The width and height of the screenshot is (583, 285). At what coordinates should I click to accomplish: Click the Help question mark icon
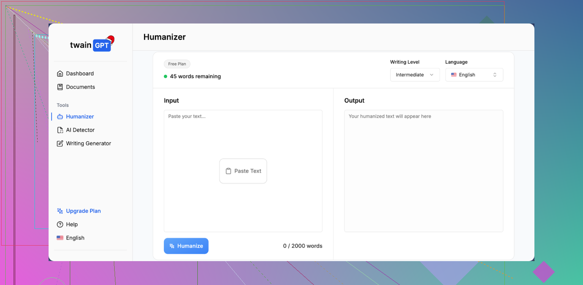click(60, 224)
